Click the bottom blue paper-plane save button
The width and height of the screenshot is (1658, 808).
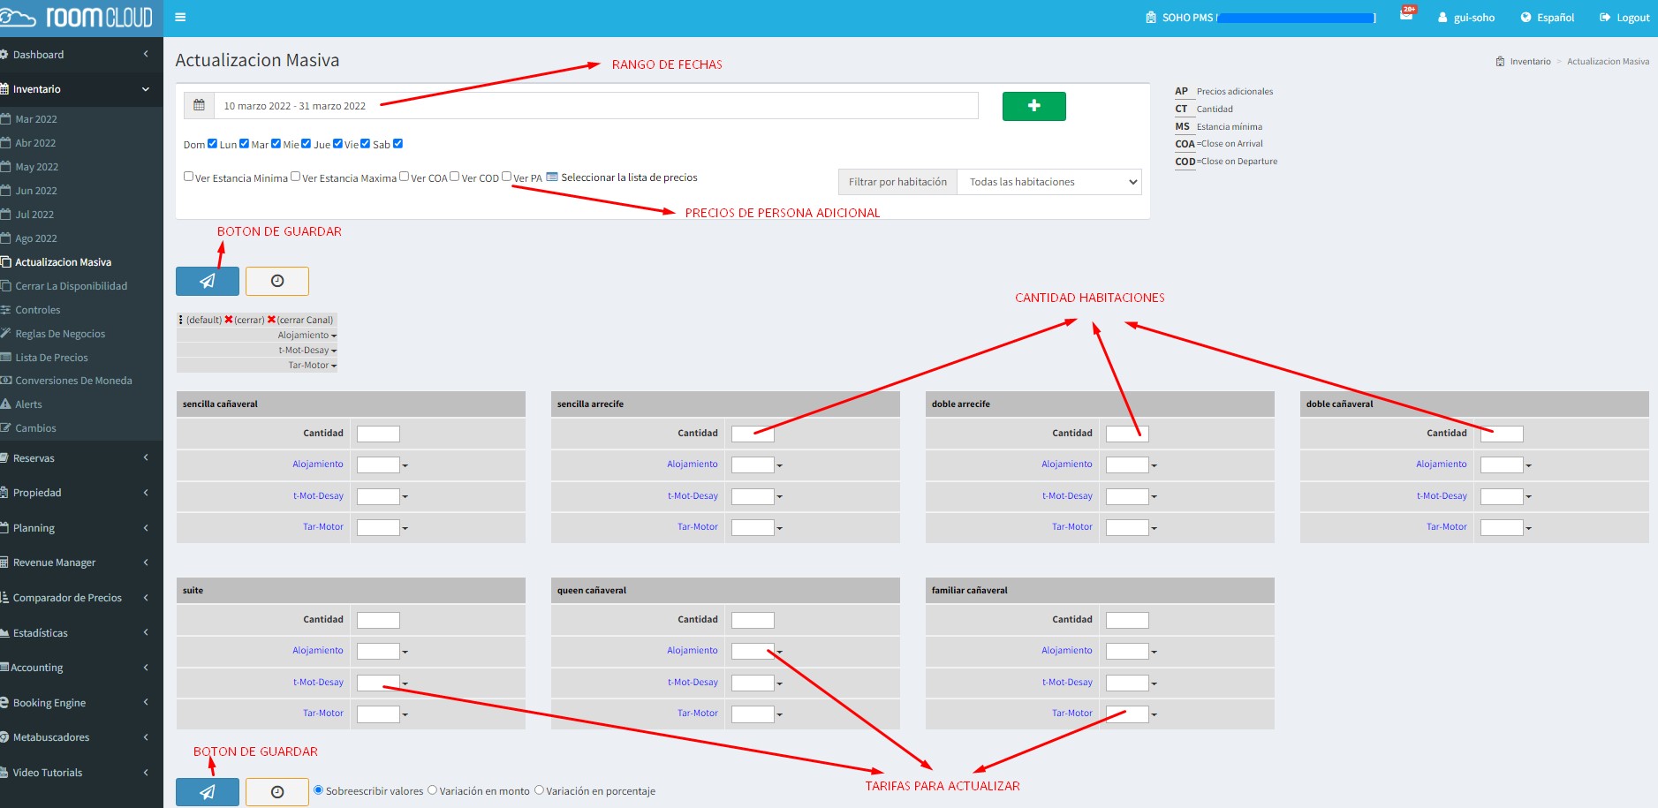point(208,792)
